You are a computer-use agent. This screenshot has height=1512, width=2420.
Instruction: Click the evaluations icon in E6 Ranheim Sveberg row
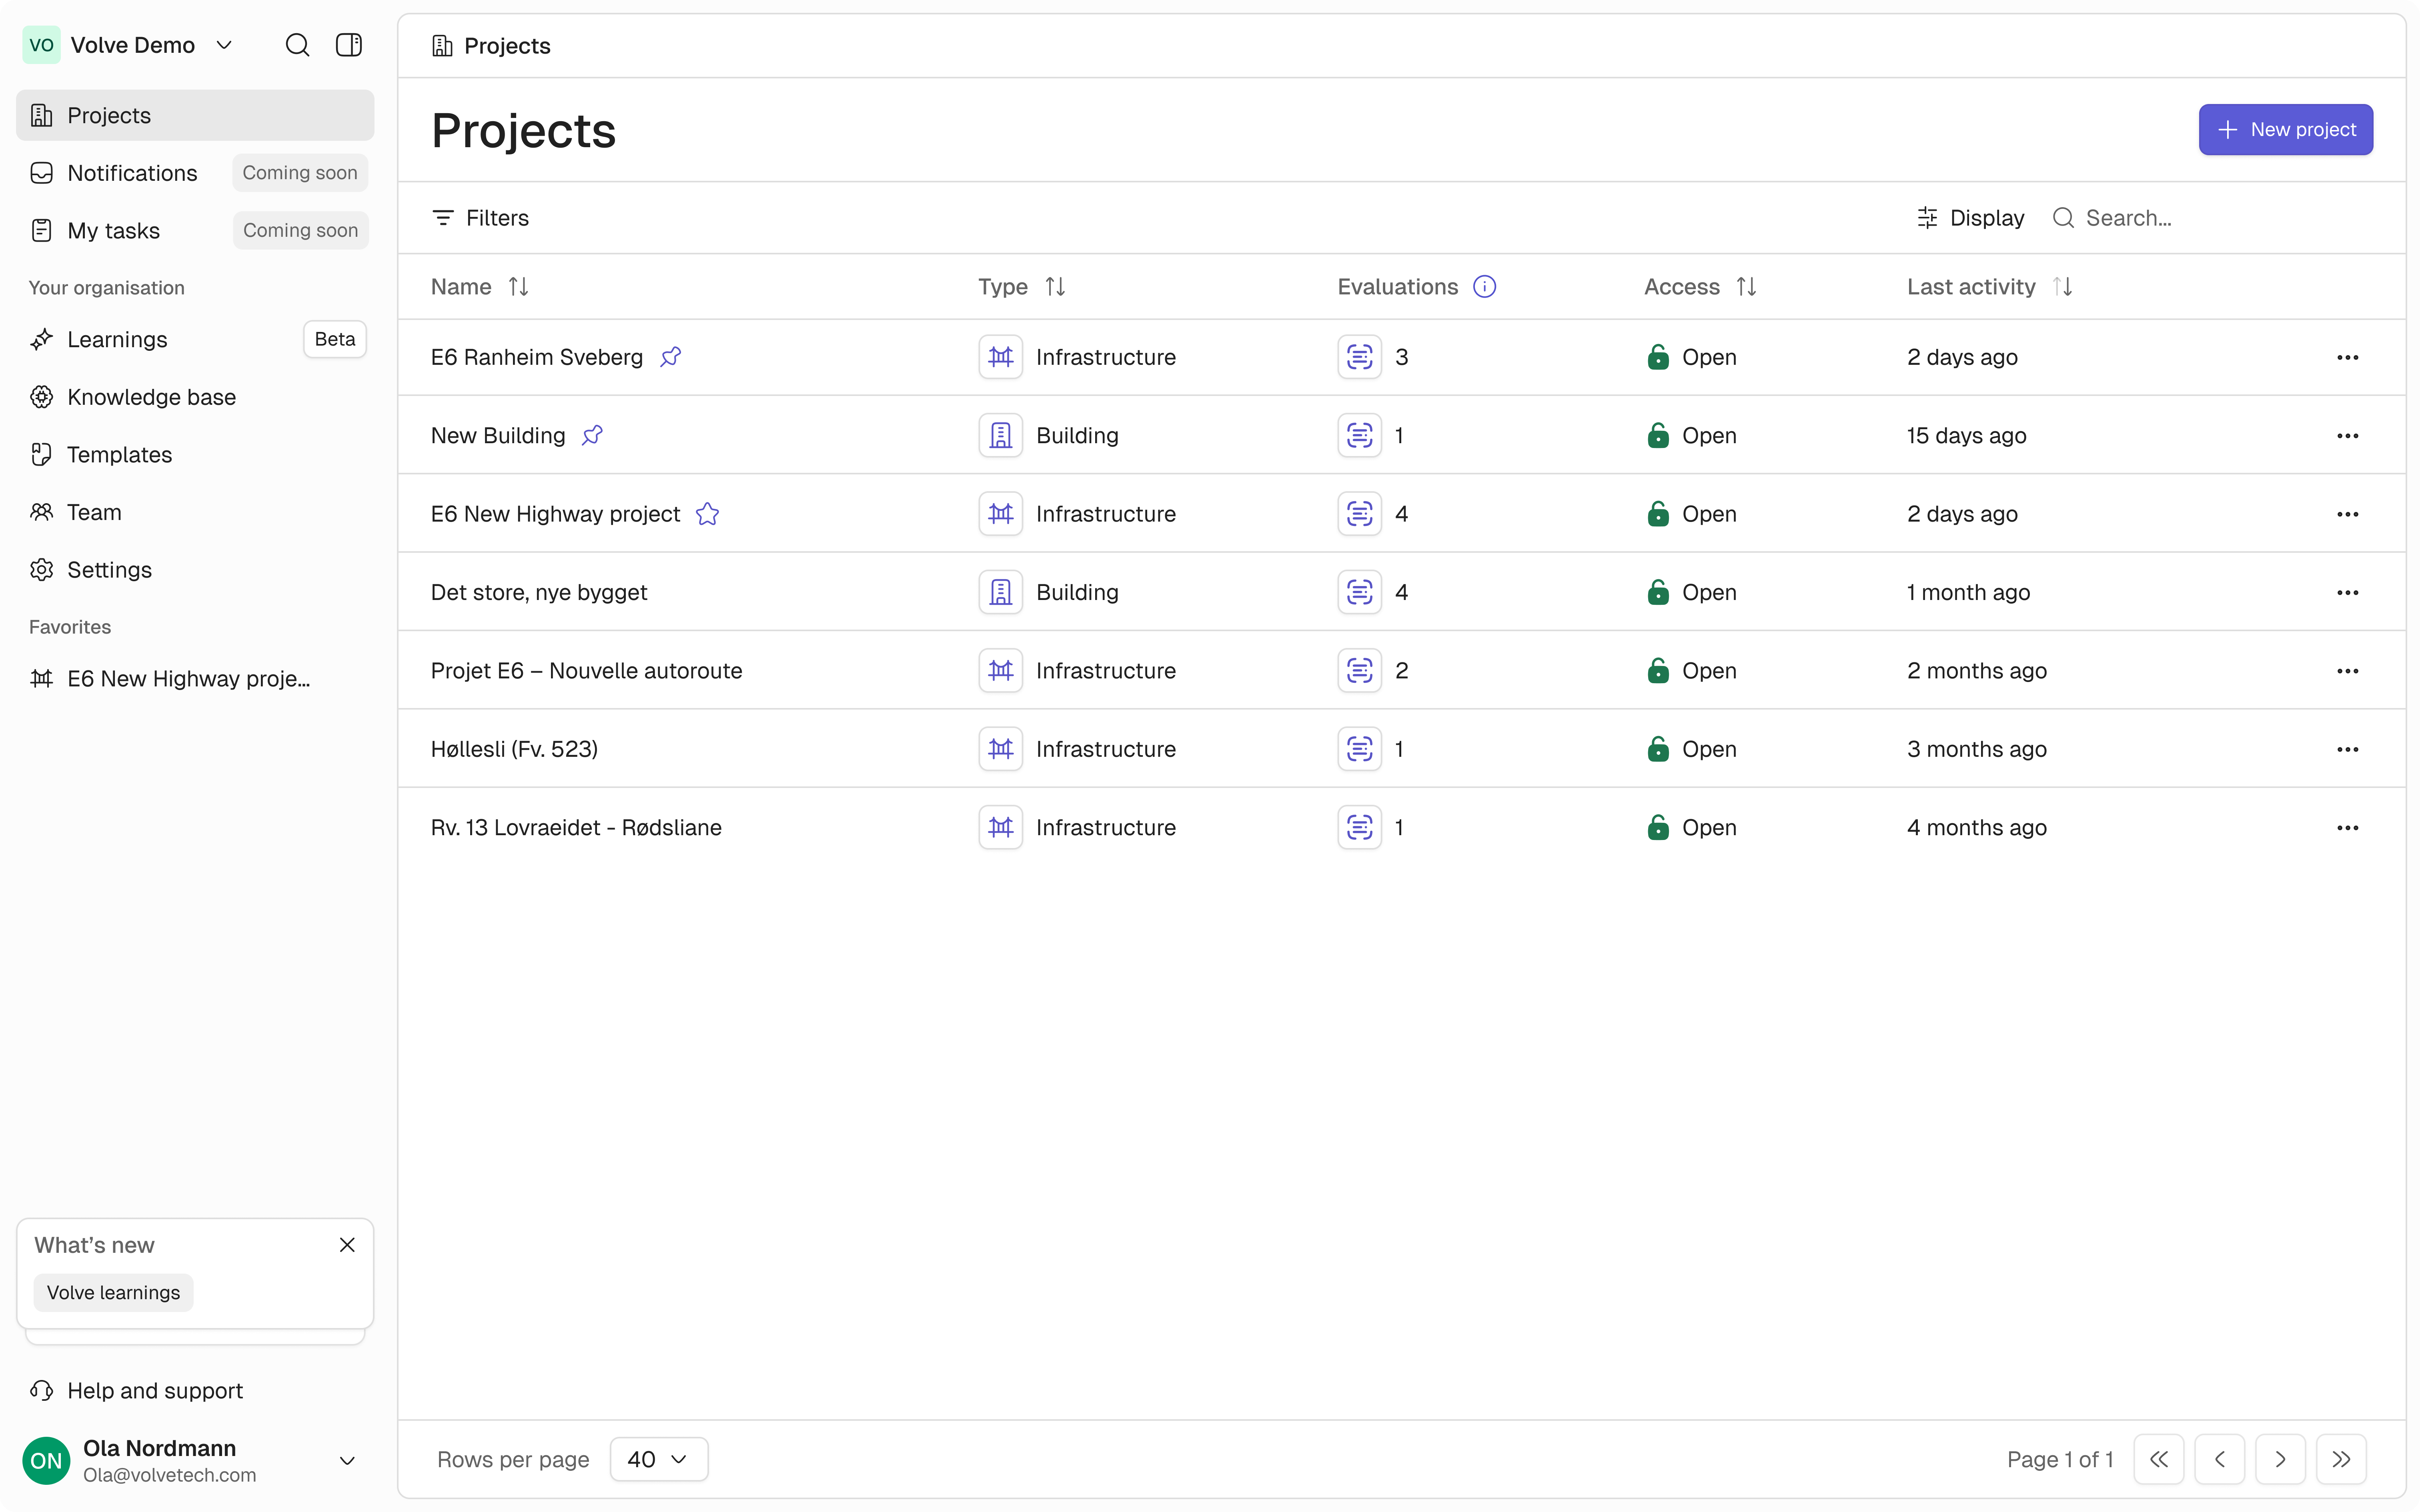coord(1359,357)
